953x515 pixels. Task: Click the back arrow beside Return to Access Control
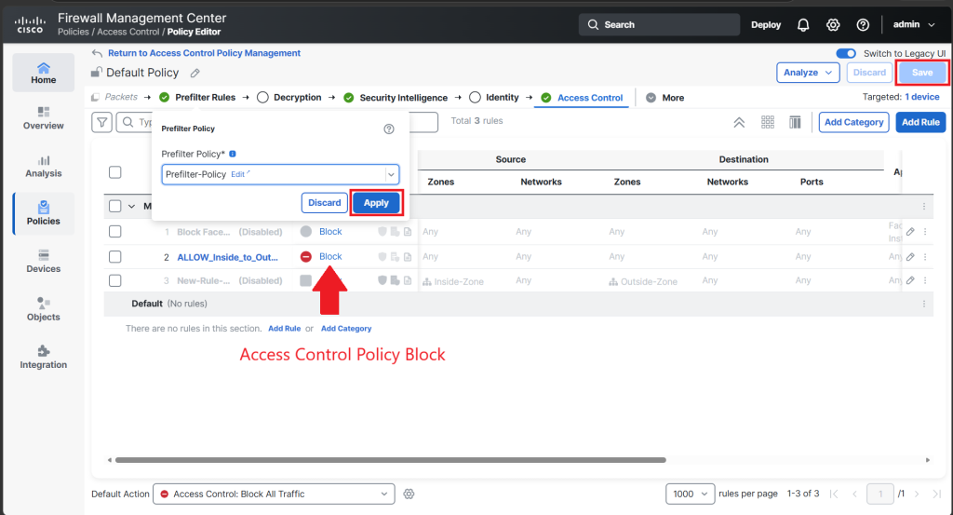[97, 53]
